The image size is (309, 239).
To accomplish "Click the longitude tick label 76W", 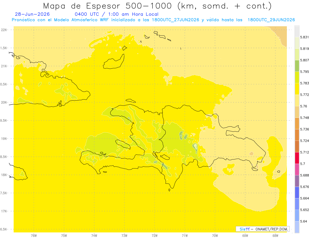I will [34, 236].
